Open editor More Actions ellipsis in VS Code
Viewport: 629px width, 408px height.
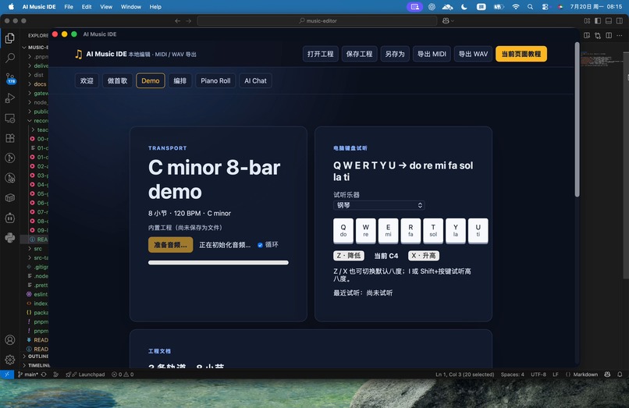coord(620,35)
